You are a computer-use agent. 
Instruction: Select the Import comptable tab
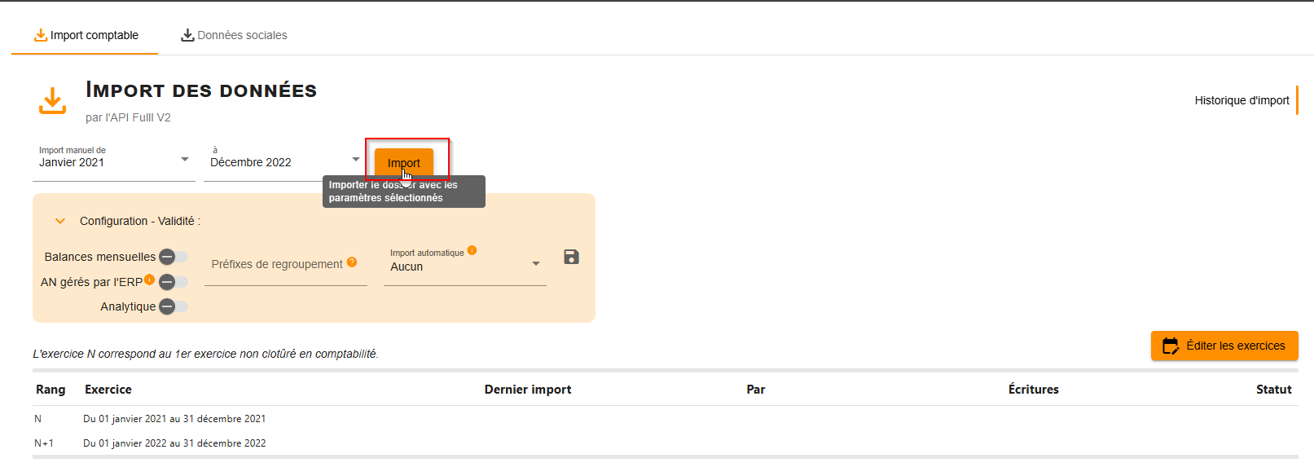click(x=86, y=35)
